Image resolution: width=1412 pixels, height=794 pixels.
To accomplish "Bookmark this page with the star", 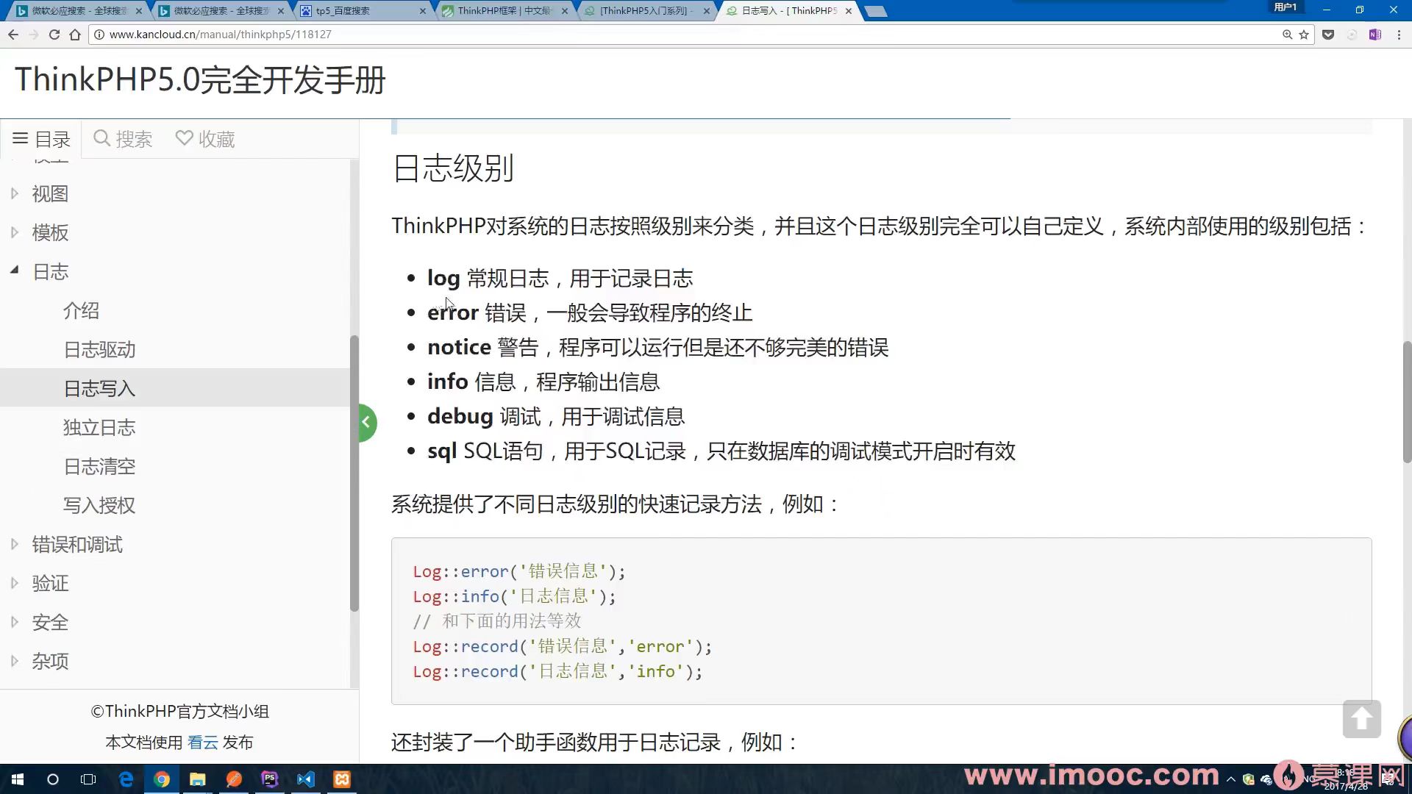I will tap(1303, 34).
